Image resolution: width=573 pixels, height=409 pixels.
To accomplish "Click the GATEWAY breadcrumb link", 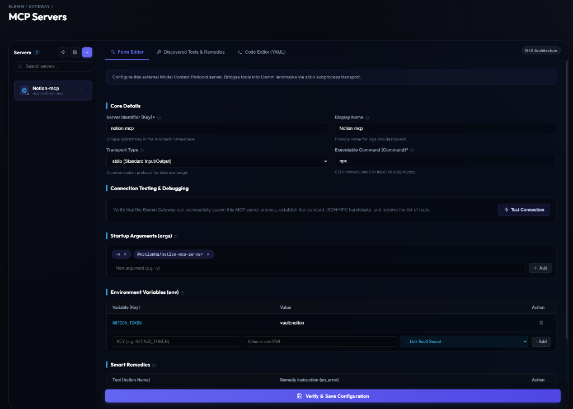I will pyautogui.click(x=39, y=7).
